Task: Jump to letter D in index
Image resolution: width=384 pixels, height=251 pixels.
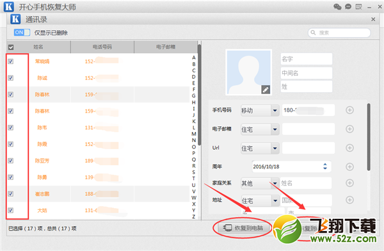Action: tap(194, 77)
